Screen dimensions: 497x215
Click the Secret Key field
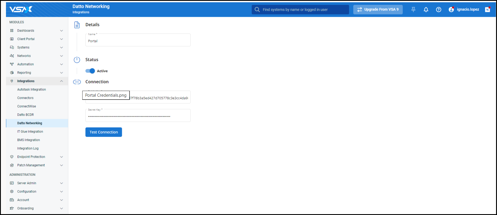click(138, 115)
